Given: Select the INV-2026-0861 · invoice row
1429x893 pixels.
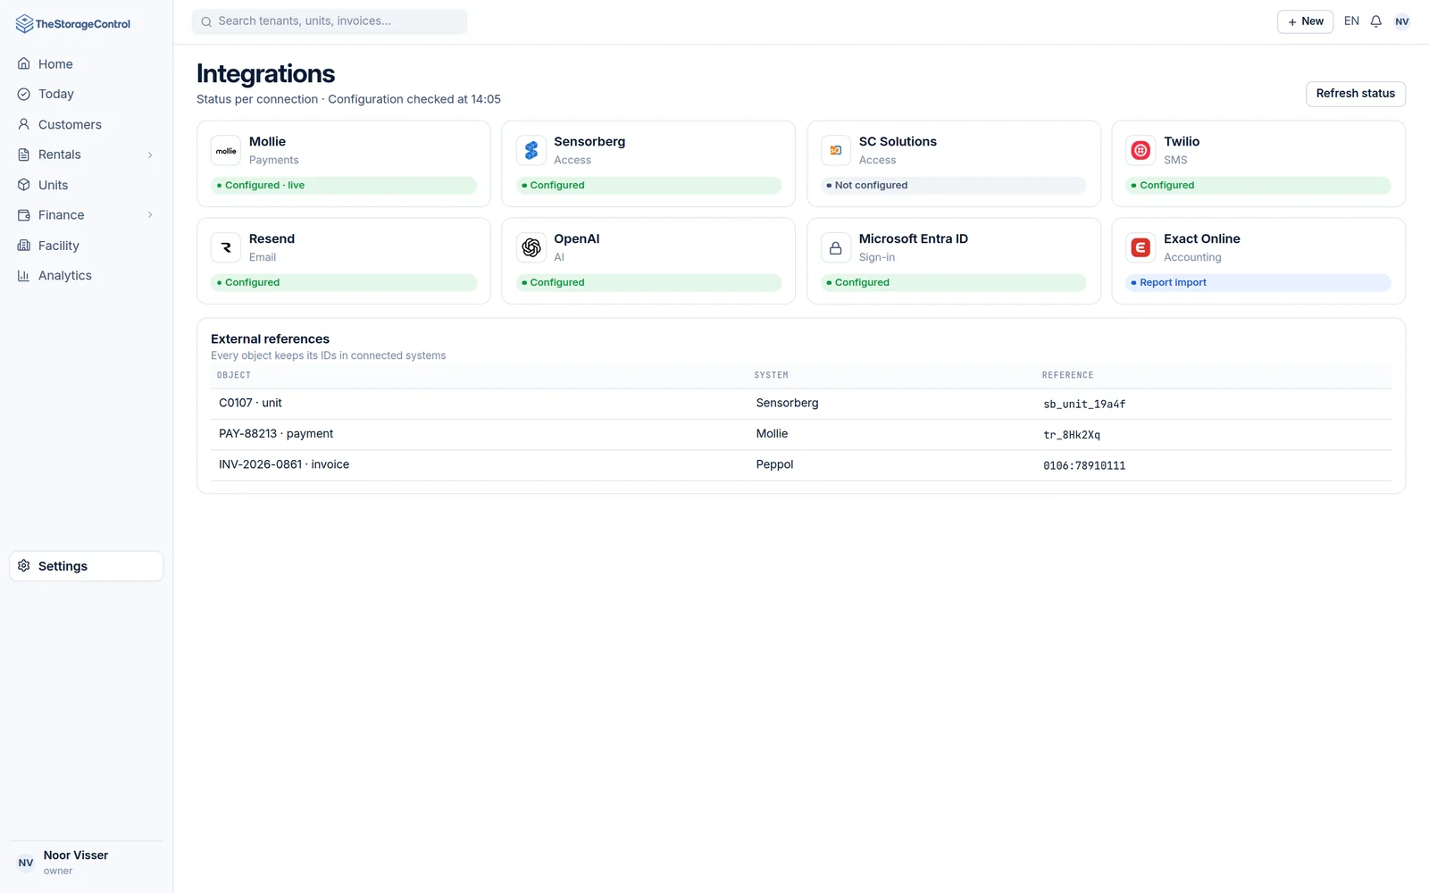Looking at the screenshot, I should [801, 465].
